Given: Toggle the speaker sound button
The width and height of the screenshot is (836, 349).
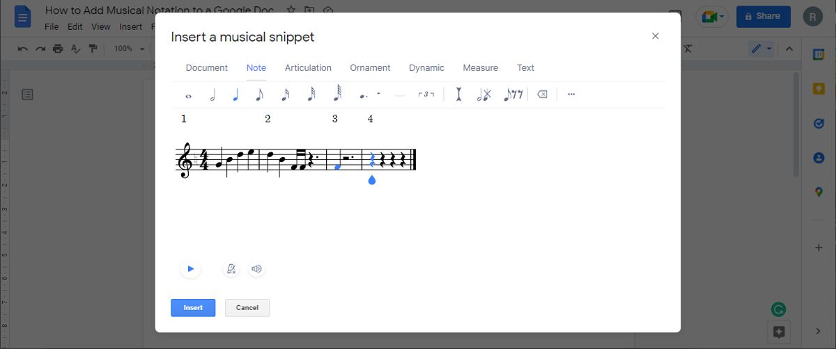Looking at the screenshot, I should [x=256, y=269].
